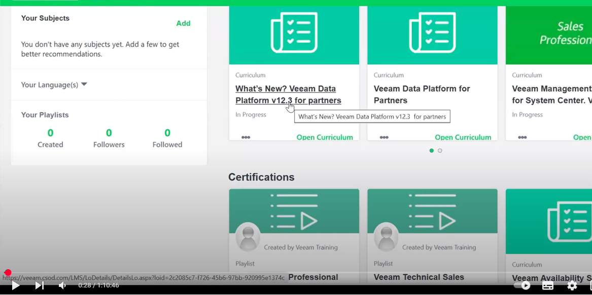Screen dimensions: 592x295
Task: Open options dots on What's New v12.3 card
Action: (x=246, y=137)
